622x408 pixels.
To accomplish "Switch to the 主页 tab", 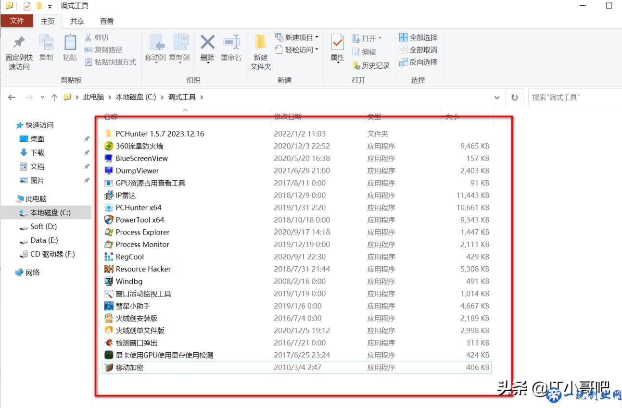I will pos(48,21).
